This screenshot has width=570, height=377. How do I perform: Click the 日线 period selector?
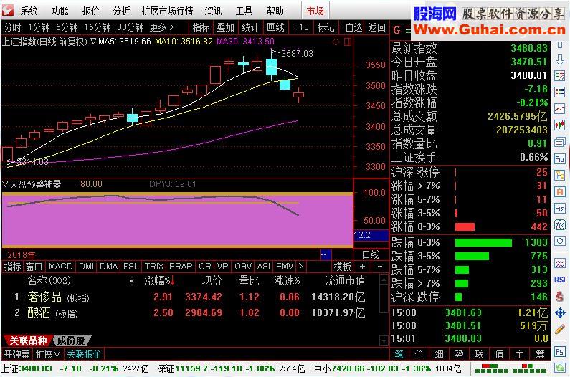(371, 255)
